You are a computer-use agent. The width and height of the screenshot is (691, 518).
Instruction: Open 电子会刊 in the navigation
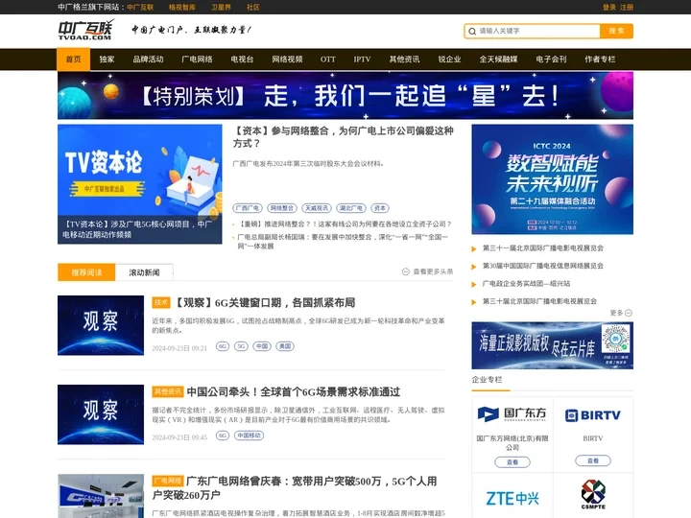pos(551,59)
